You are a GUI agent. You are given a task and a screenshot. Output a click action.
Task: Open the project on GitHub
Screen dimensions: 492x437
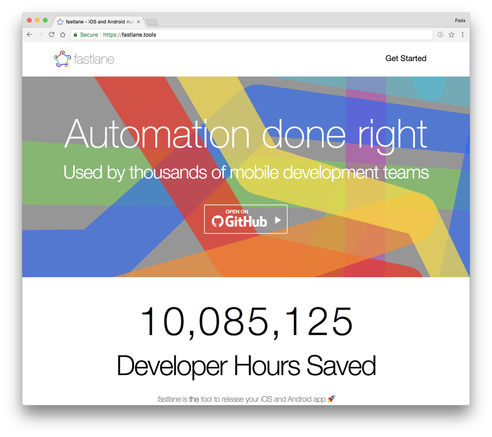tap(245, 219)
